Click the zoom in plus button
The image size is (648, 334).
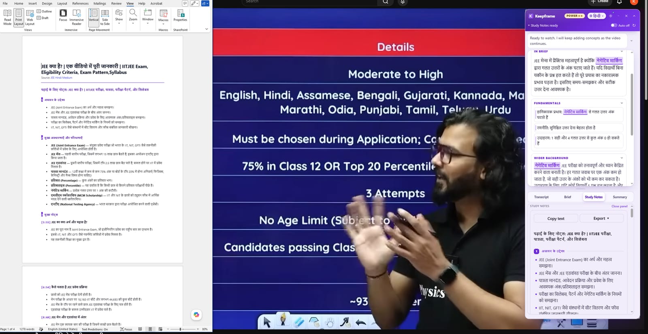pyautogui.click(x=198, y=329)
